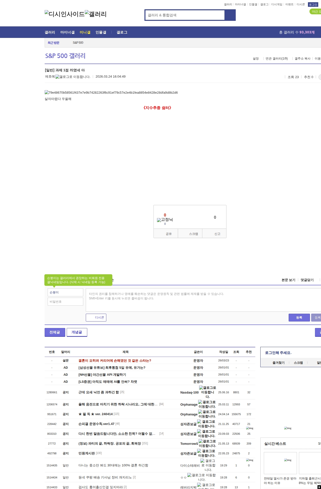This screenshot has height=489, width=321.
Task: Click the author name Orphanage in 올해 음전으로 row
Action: tap(189, 404)
